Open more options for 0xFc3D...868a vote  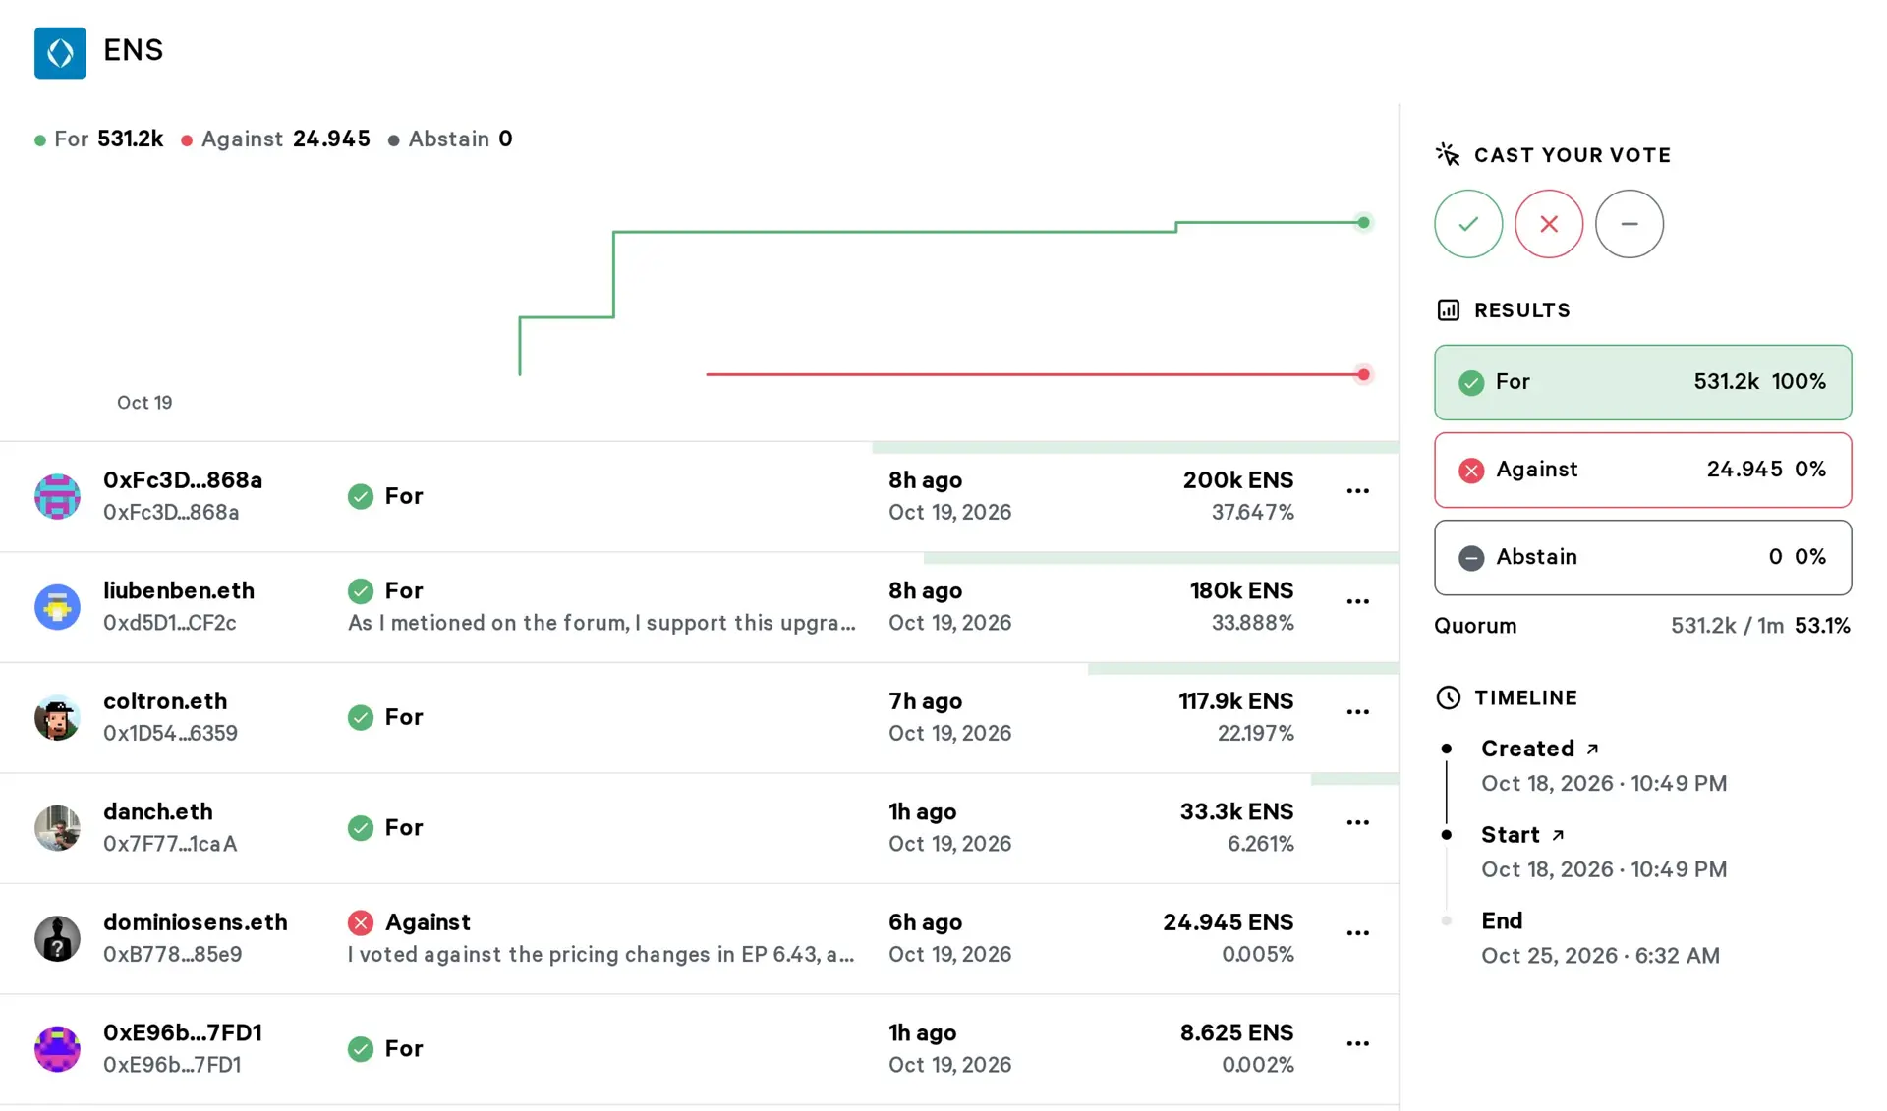click(x=1358, y=491)
